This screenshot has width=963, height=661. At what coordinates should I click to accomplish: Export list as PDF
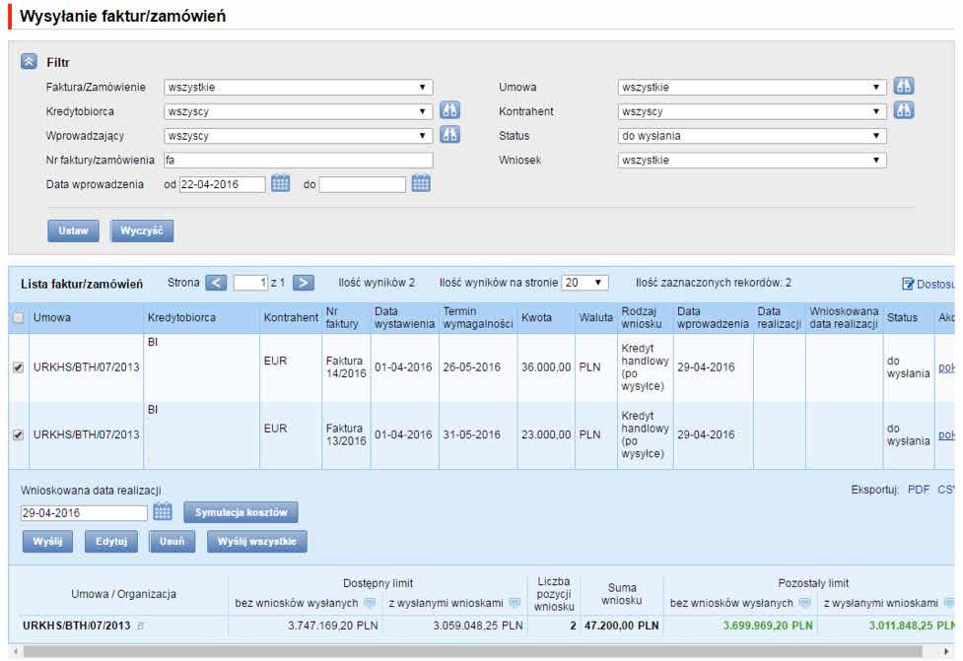919,490
